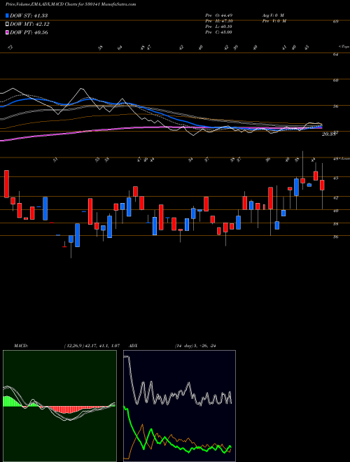This screenshot has width=350, height=462.
Task: Click the '40' price axis label
Action: [x=335, y=211]
